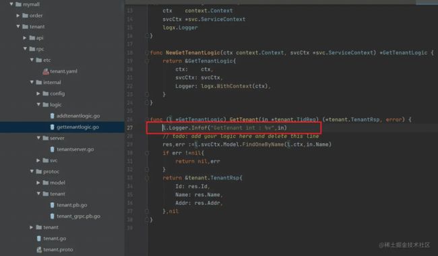The image size is (438, 256).
Task: Collapse the mymall folder arrow
Action: click(11, 4)
